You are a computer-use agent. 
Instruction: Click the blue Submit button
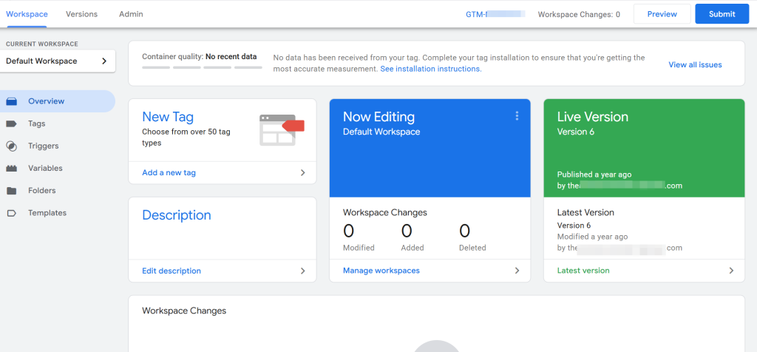pos(722,14)
